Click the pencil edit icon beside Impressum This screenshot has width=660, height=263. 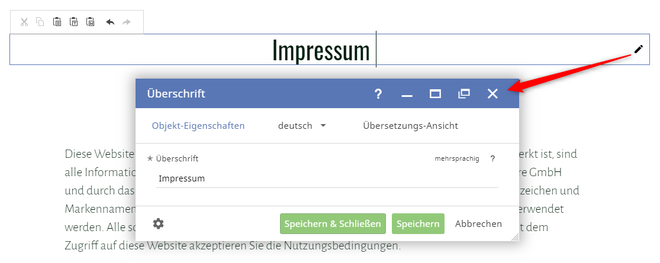coord(638,49)
